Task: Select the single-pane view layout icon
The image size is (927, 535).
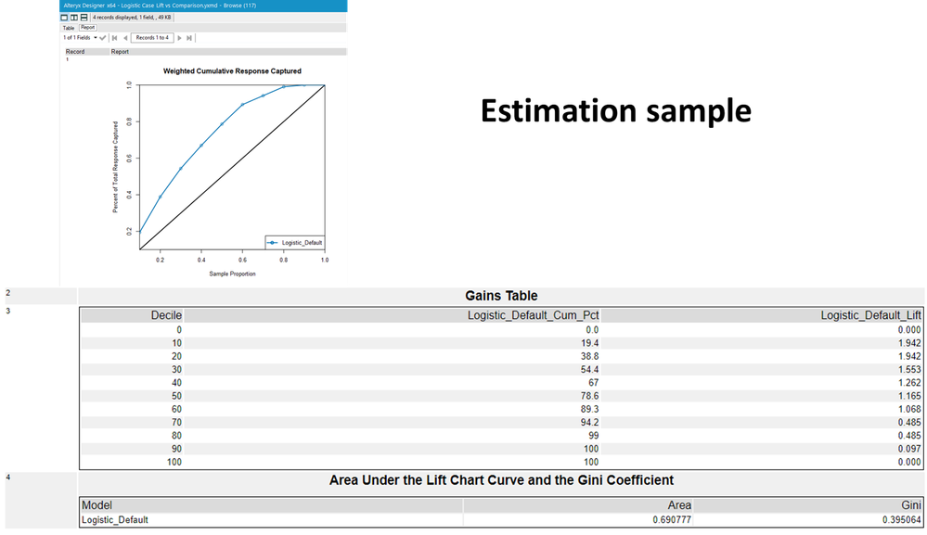Action: tap(64, 18)
